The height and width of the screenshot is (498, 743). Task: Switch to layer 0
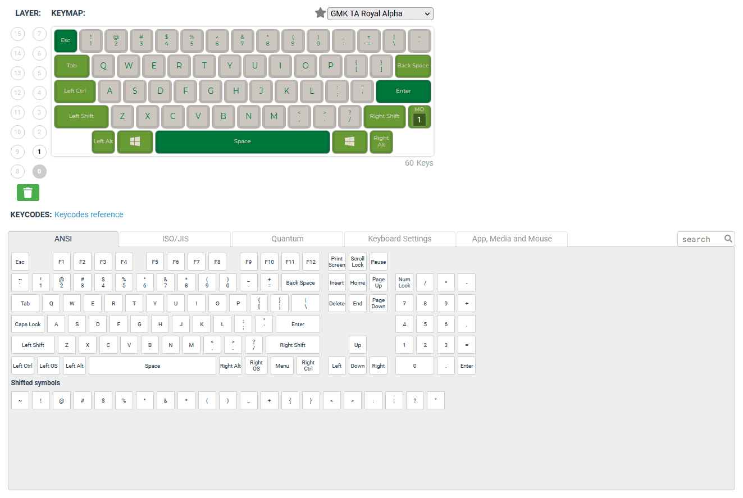coord(39,171)
